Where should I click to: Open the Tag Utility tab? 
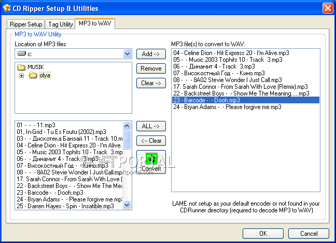pos(61,24)
